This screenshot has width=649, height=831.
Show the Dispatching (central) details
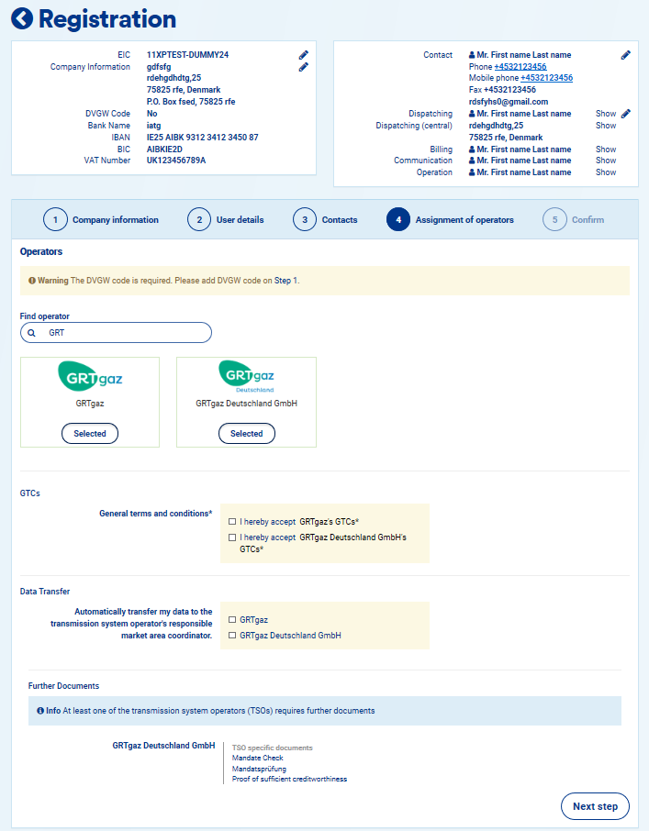pyautogui.click(x=606, y=126)
